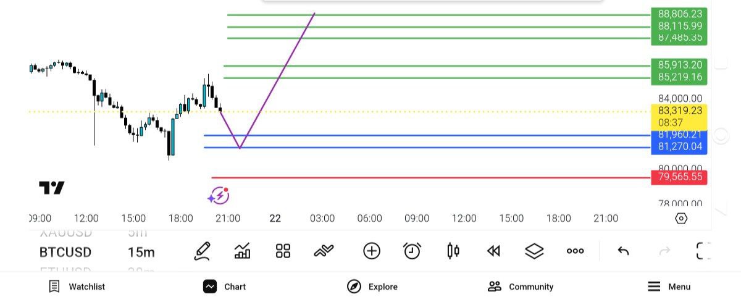
Task: Open chart settings hexagon gear icon
Action: point(681,218)
